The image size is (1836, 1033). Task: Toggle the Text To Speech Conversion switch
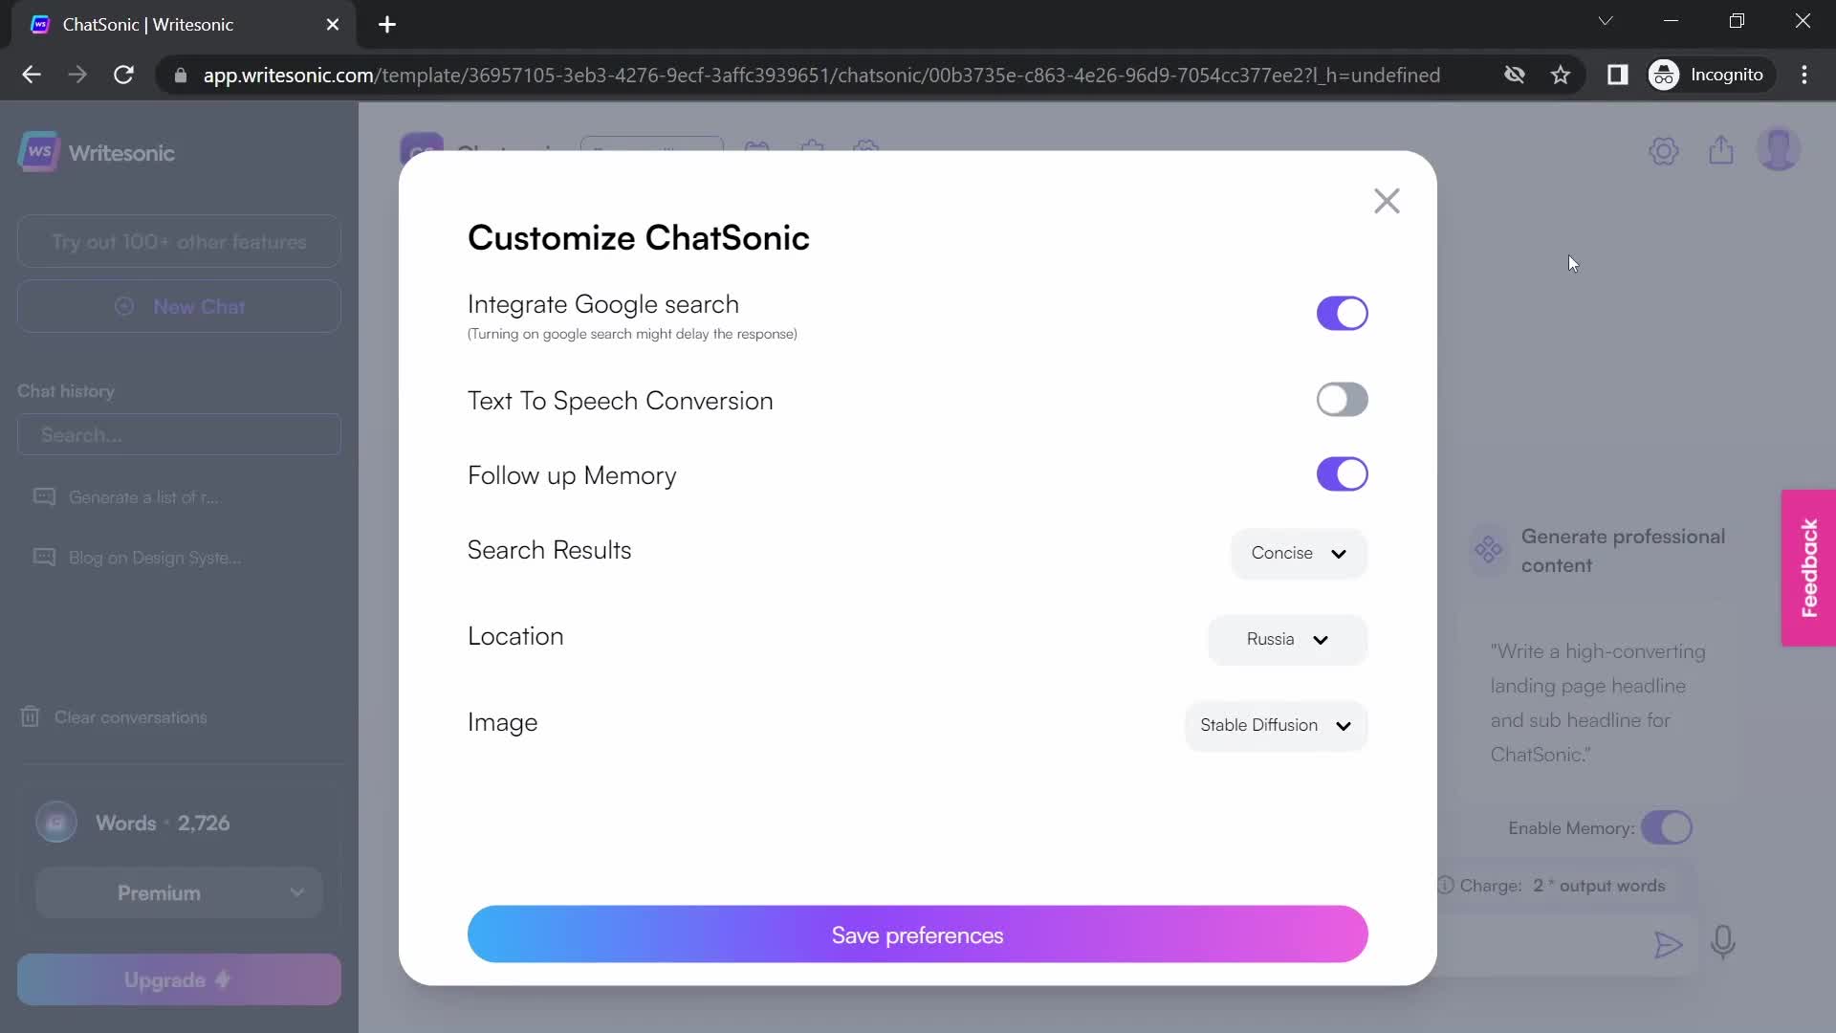(x=1343, y=400)
